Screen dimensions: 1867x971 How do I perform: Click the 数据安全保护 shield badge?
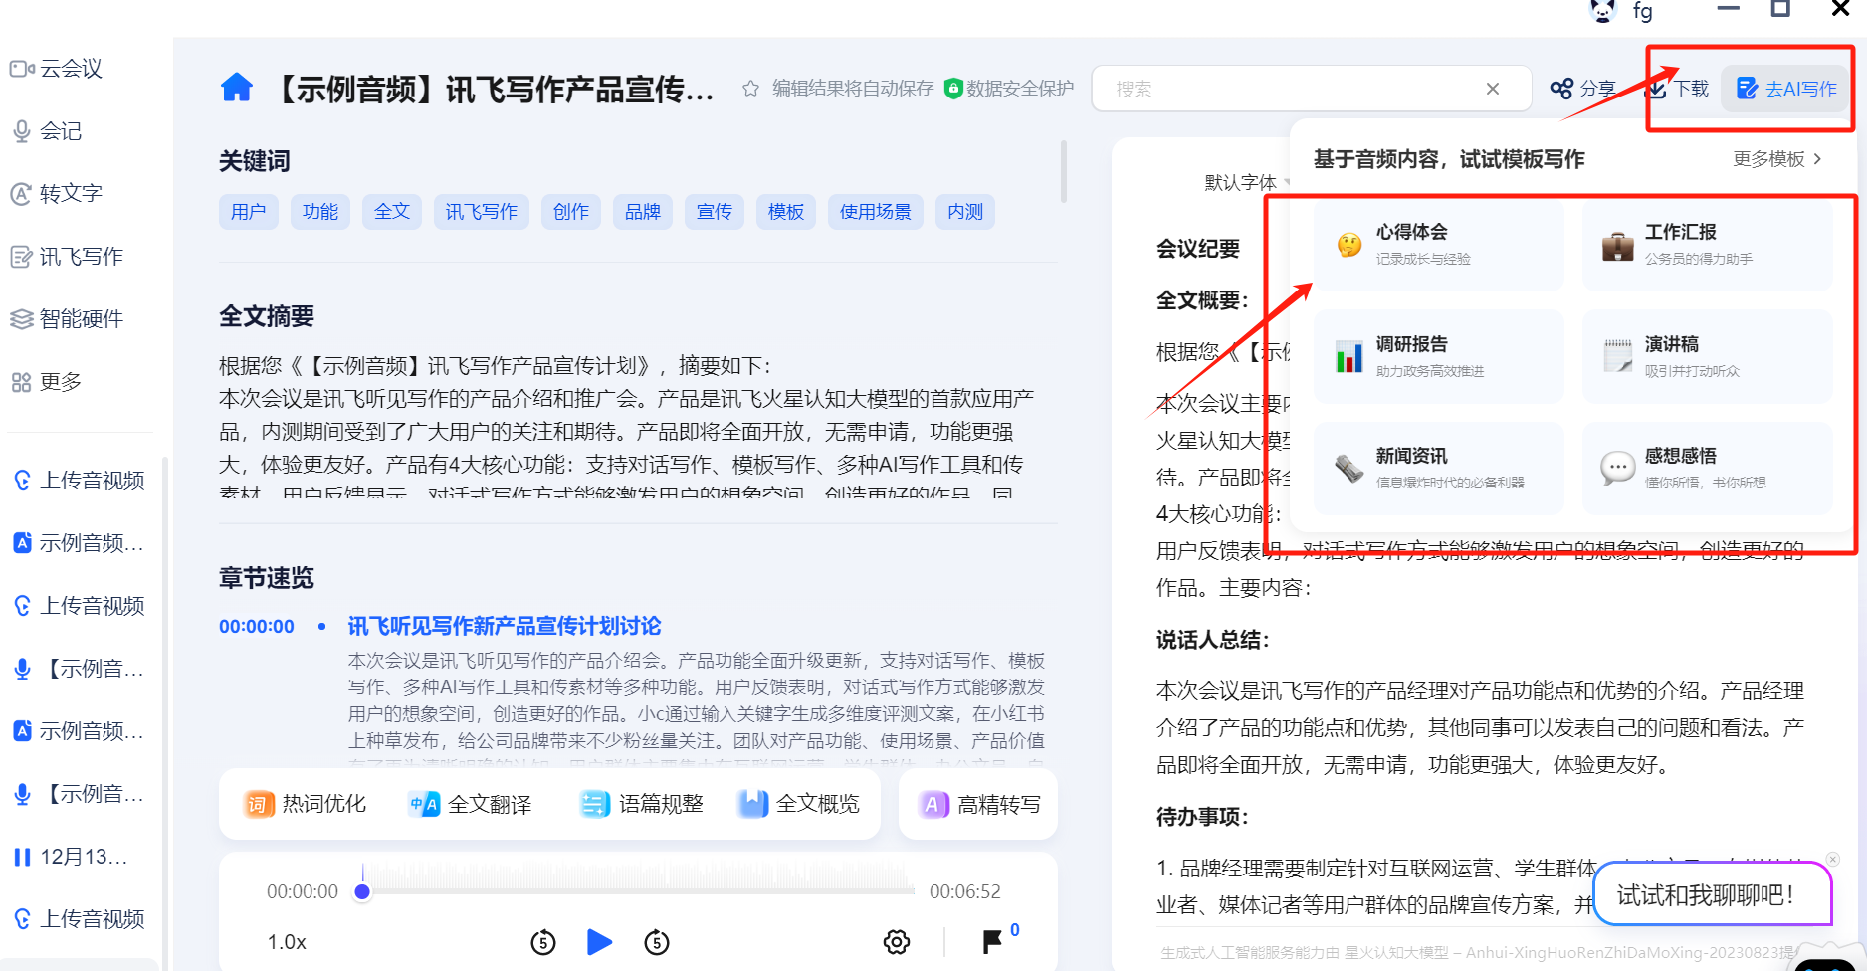(1009, 89)
